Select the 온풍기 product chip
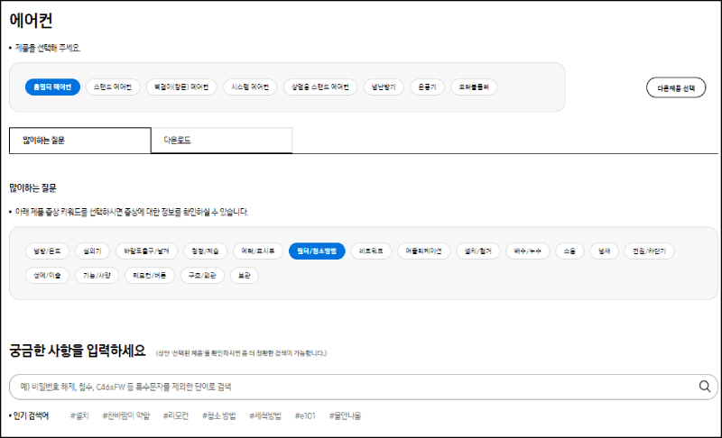Image resolution: width=722 pixels, height=438 pixels. tap(427, 87)
